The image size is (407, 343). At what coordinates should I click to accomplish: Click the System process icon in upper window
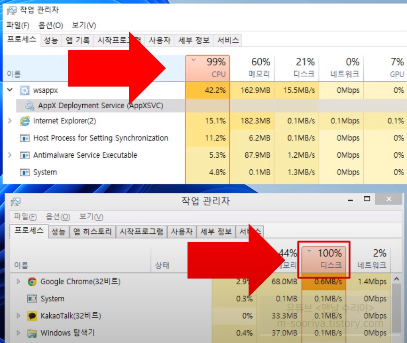[24, 173]
